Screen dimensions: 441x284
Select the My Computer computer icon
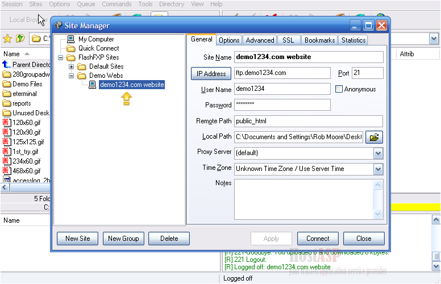71,39
